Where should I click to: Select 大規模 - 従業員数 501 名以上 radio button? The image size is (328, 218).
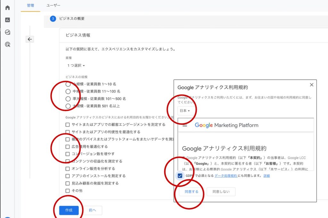(68, 106)
